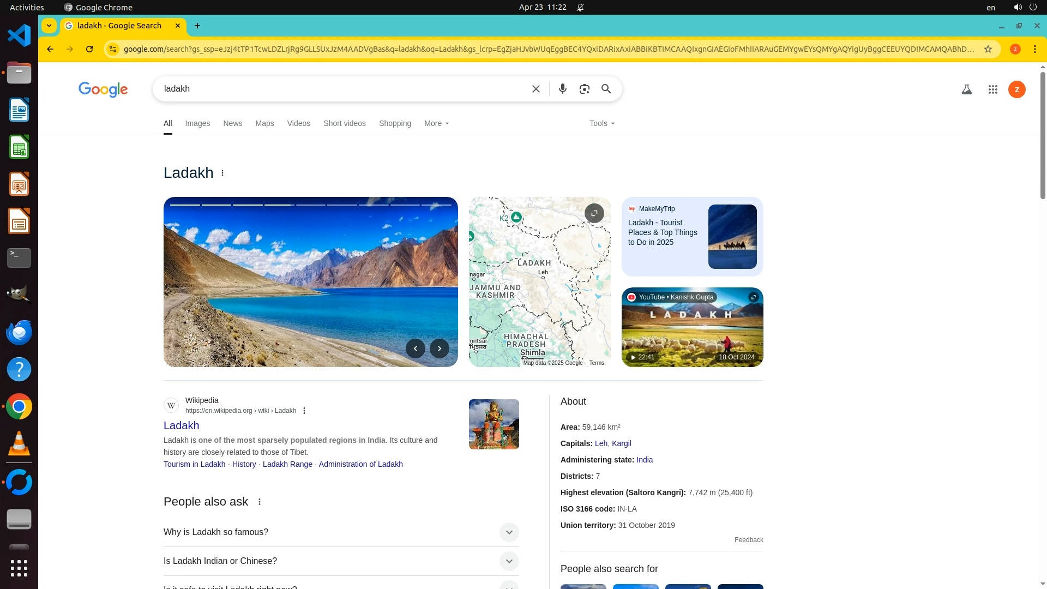Switch to the News tab
1047x589 pixels.
(x=232, y=124)
